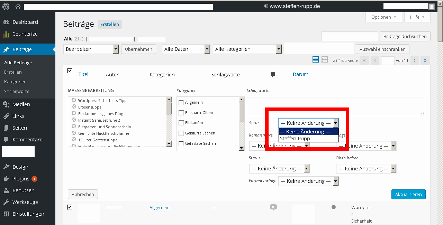Open Kategorien submenu under Beiträge
The width and height of the screenshot is (443, 225).
[x=15, y=82]
